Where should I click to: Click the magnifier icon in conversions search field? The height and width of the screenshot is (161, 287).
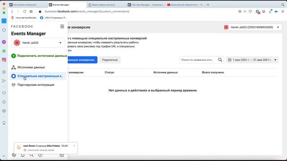pos(220,60)
